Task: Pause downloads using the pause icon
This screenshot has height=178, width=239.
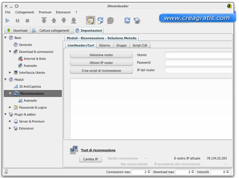Action: point(18,21)
